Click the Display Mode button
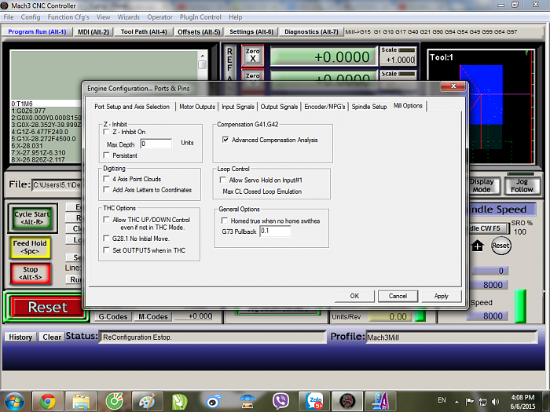This screenshot has height=412, width=550. tap(482, 185)
